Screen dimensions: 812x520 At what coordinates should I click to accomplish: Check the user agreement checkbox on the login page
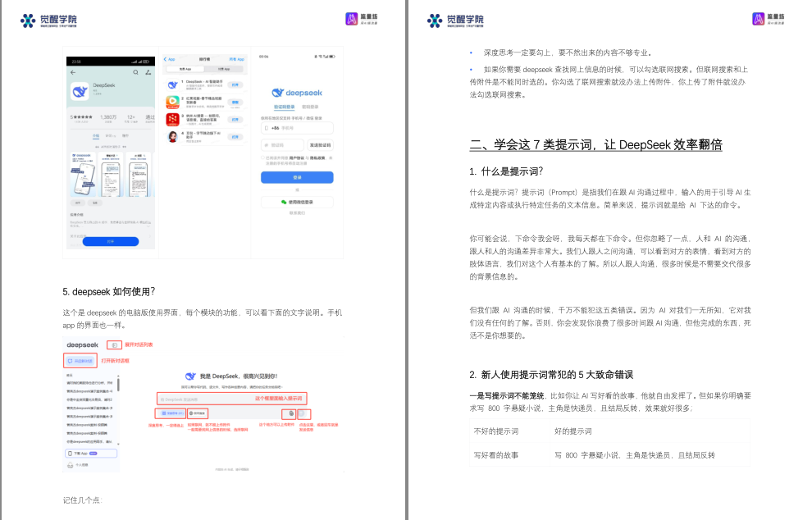tap(262, 157)
